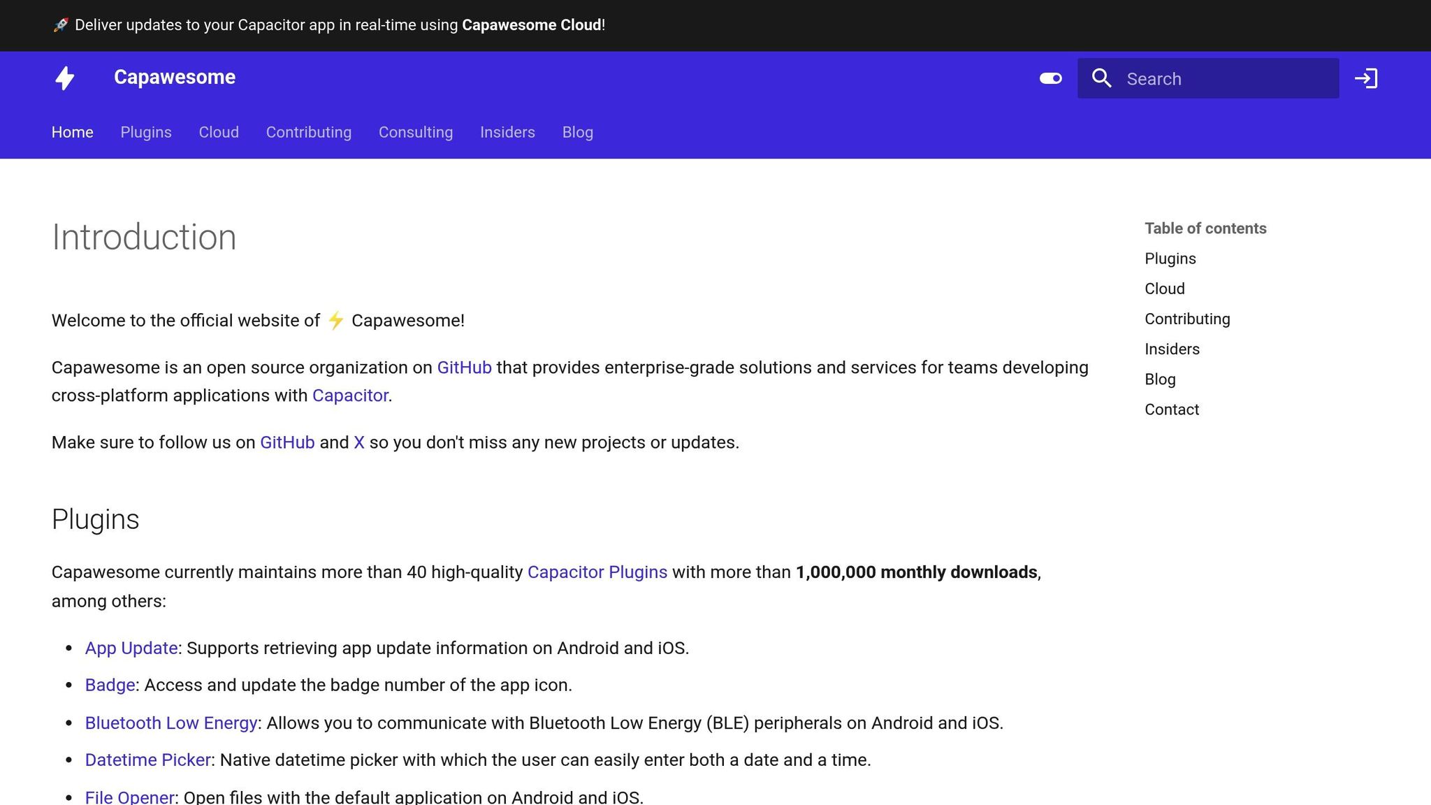Open the Cloud navigation tab

[x=219, y=132]
